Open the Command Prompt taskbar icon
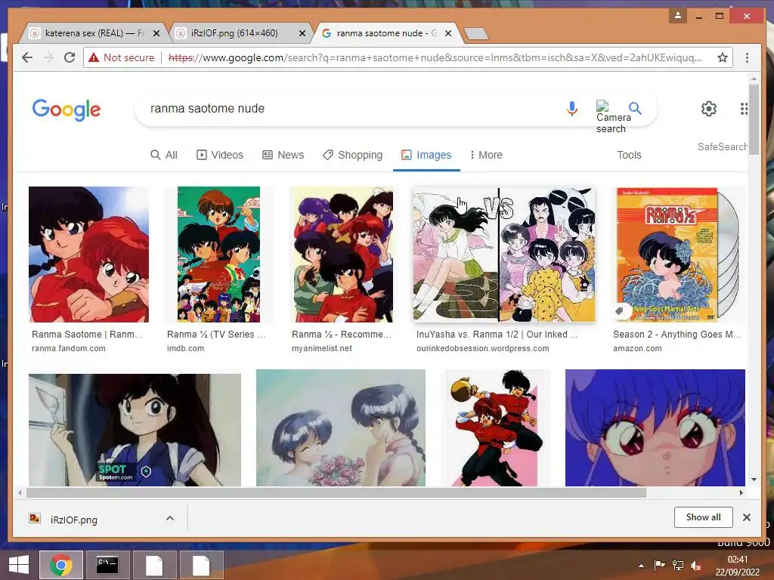Viewport: 774px width, 580px height. click(107, 565)
